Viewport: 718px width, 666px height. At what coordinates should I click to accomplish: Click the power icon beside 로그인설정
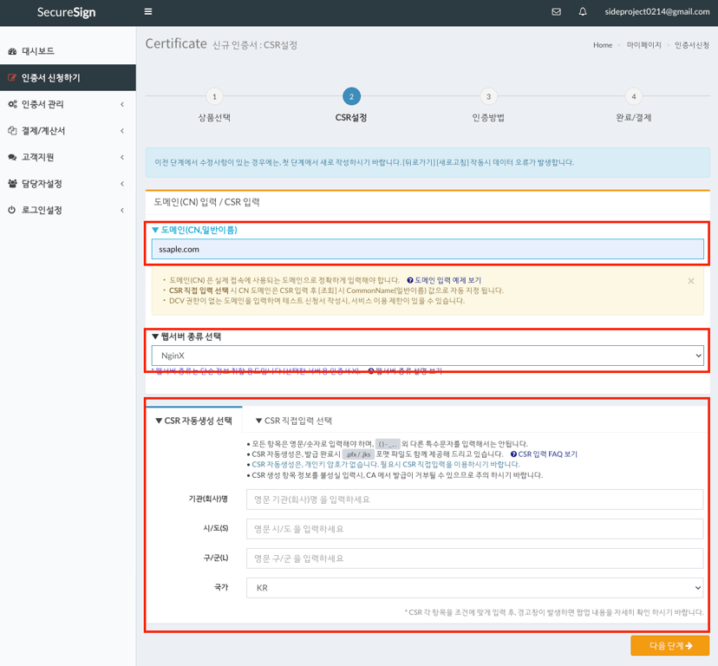12,210
